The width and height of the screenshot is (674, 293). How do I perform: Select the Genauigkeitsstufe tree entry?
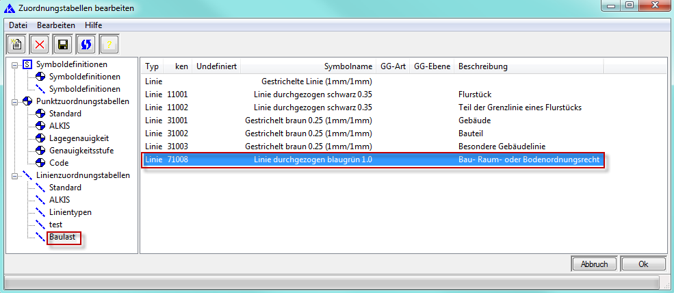click(x=81, y=150)
